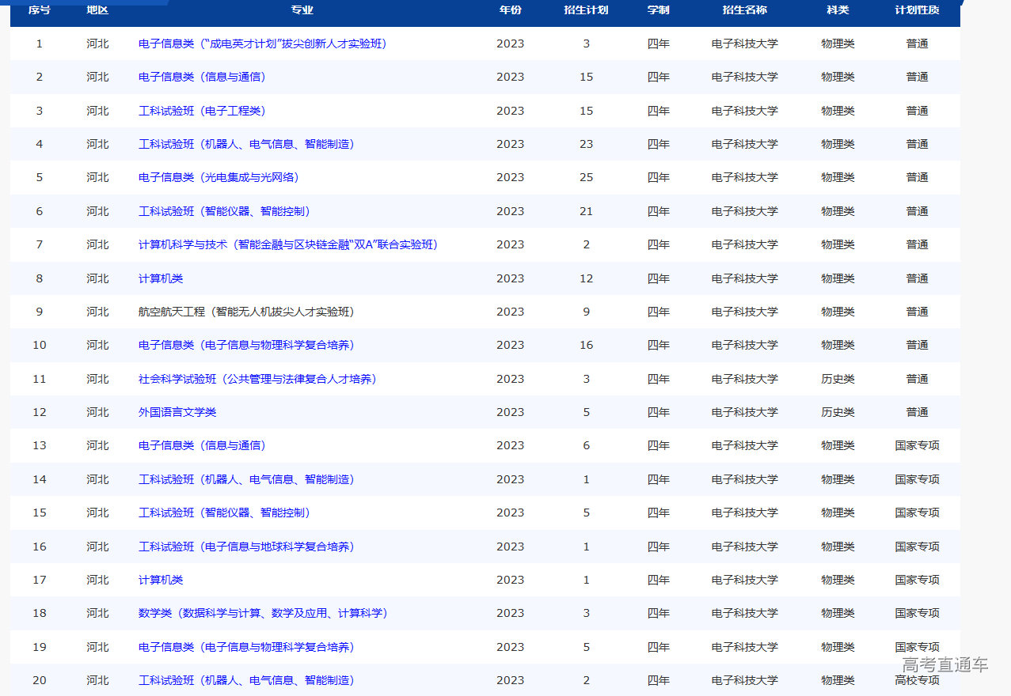Image resolution: width=1011 pixels, height=696 pixels.
Task: Click 历史类 cell in row 11
Action: 838,379
